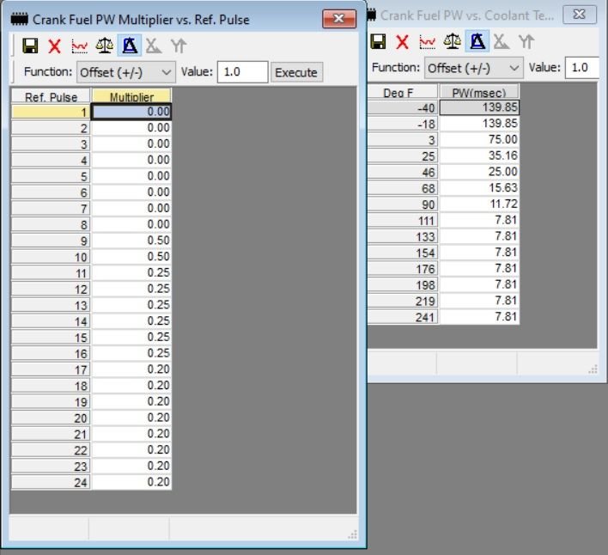Toggle highlighted delta icon in Coolant Temp window

coord(477,41)
